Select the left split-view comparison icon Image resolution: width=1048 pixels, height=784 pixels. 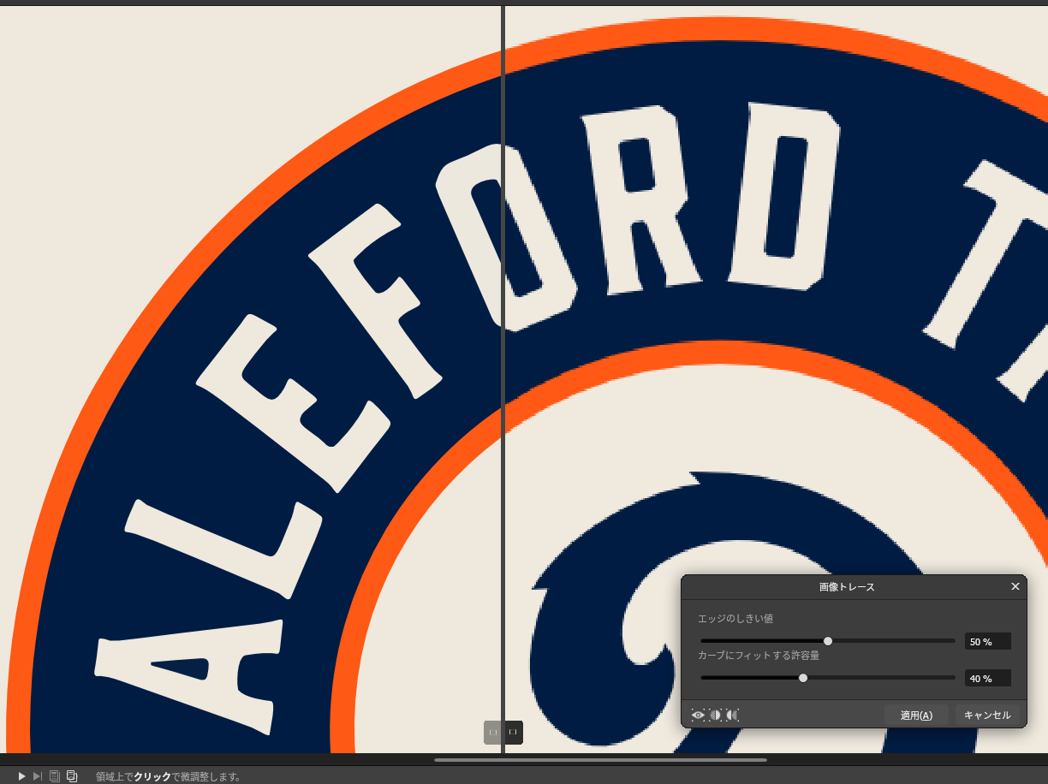(717, 715)
